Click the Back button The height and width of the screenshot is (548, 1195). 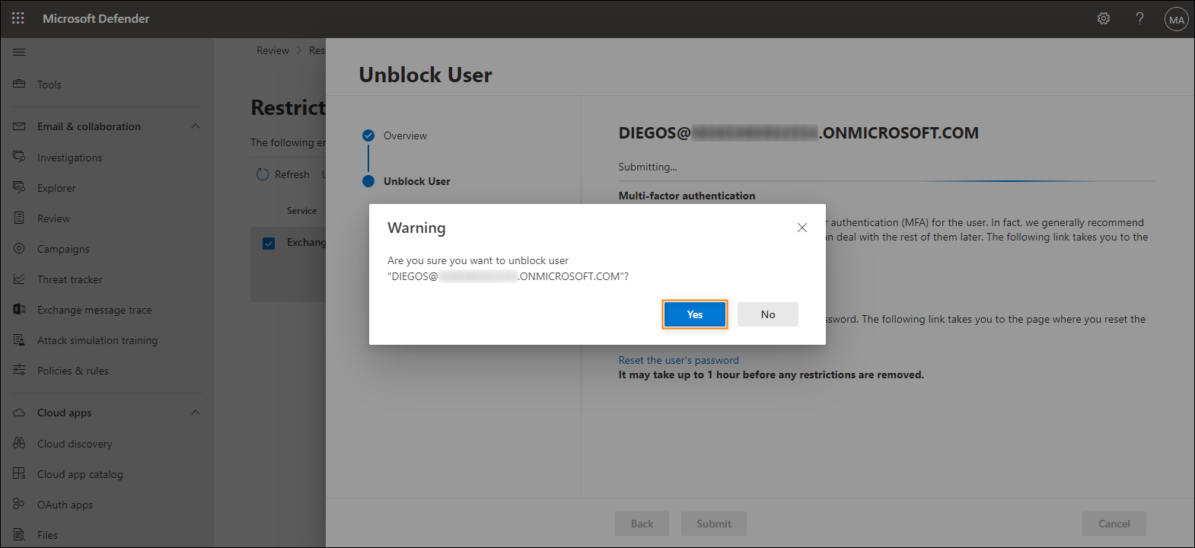[x=642, y=524]
